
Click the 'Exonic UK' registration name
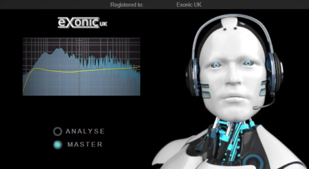(x=189, y=5)
